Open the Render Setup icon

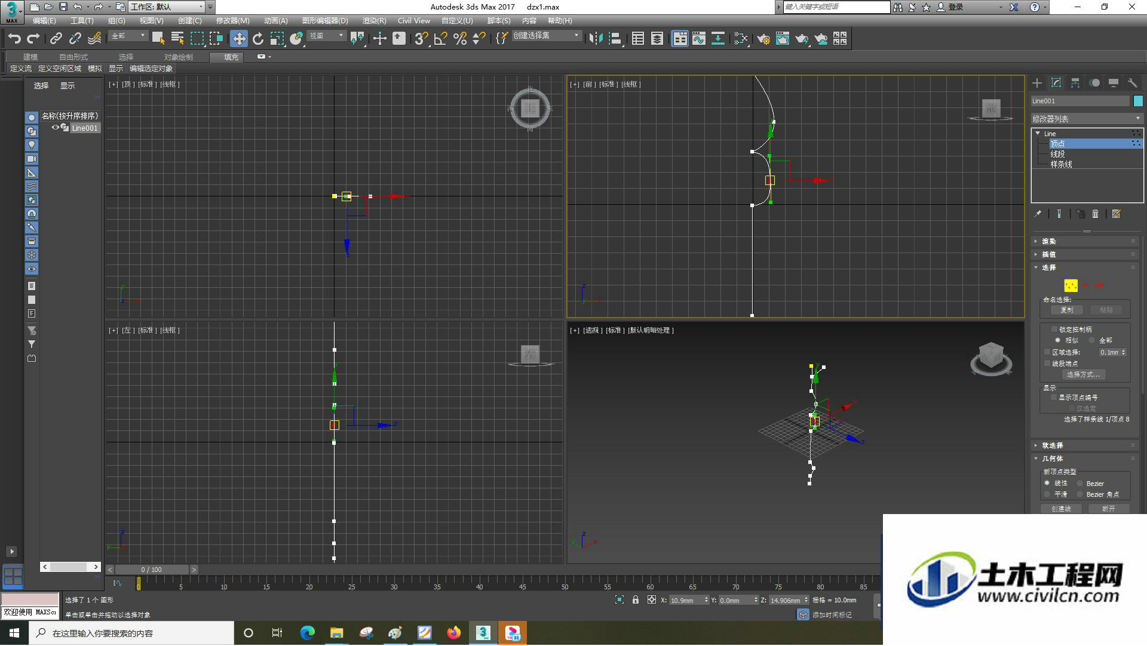[x=763, y=39]
